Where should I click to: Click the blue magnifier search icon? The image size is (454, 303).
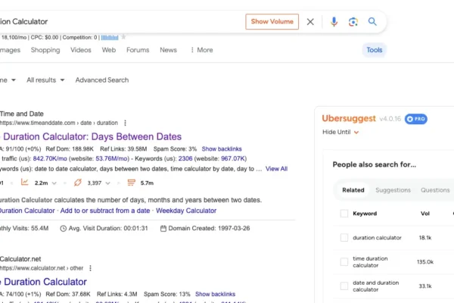click(372, 21)
